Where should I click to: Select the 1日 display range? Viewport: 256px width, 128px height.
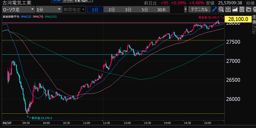coord(95,10)
